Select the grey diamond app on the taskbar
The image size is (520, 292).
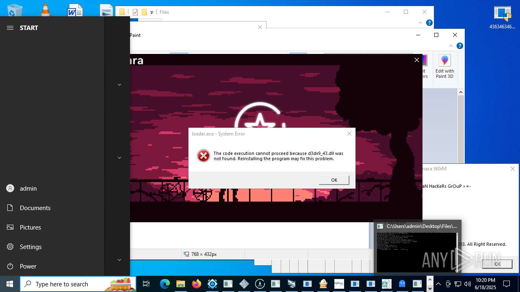(x=244, y=284)
